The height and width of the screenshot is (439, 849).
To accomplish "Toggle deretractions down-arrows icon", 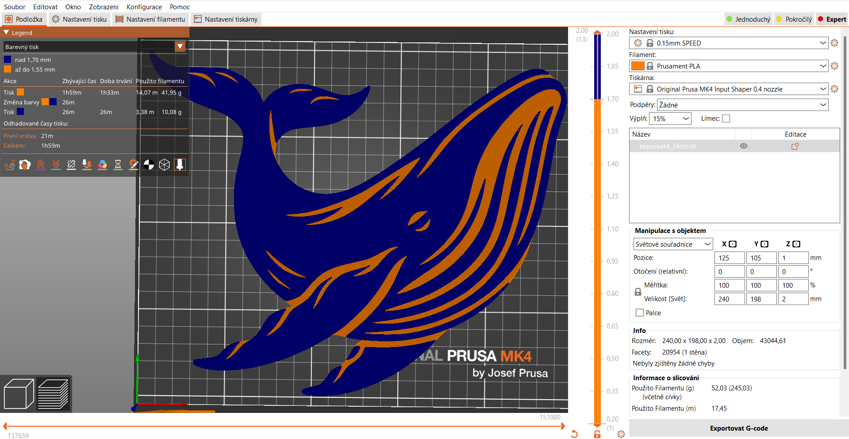I will (56, 165).
